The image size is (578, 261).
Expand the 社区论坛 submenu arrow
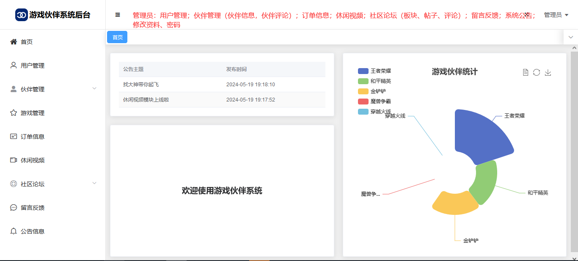point(94,183)
